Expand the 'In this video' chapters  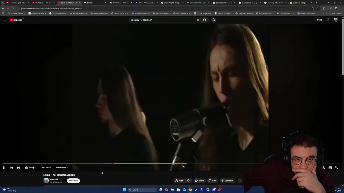point(62,168)
